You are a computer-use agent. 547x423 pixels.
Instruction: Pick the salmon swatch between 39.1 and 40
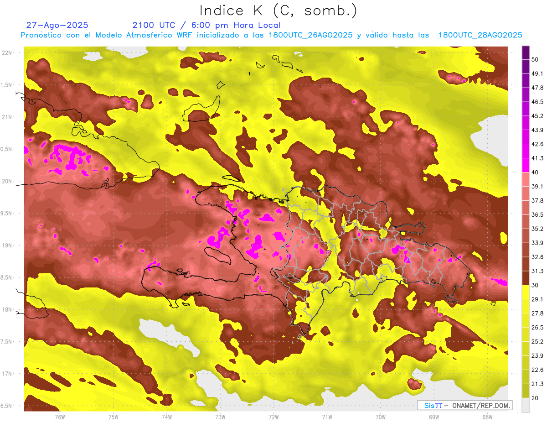click(x=526, y=179)
